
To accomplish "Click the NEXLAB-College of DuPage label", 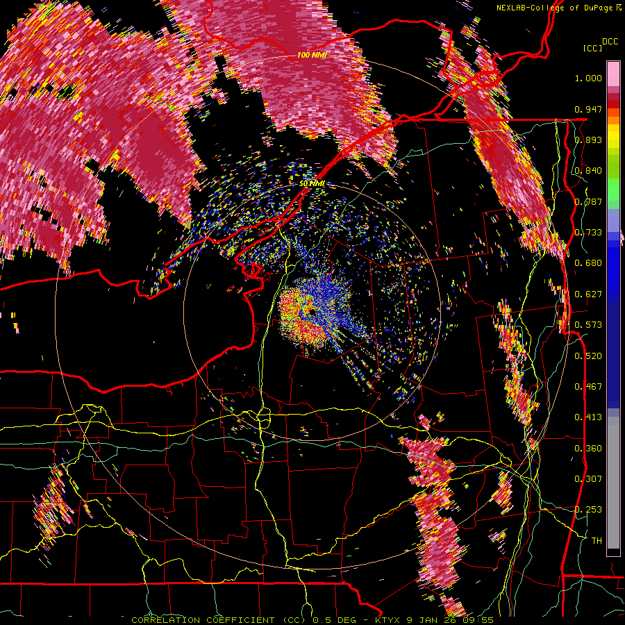I will (x=554, y=8).
